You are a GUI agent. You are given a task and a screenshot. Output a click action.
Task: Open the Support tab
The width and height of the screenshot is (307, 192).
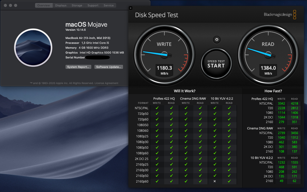coord(93,5)
